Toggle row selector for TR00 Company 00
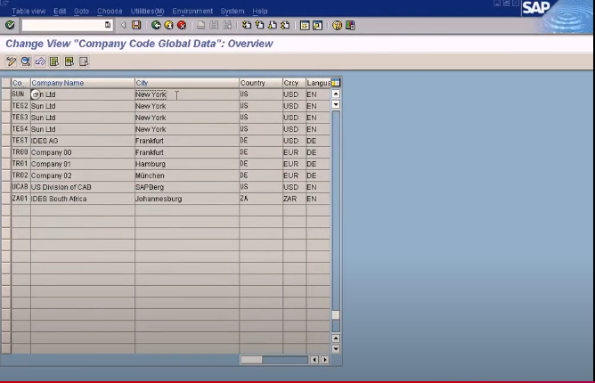 coord(6,152)
